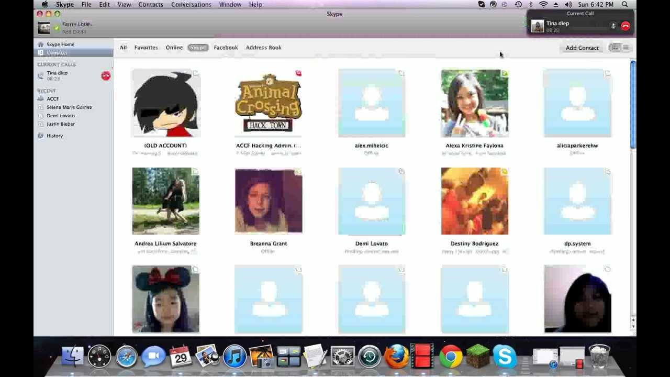Open System Preferences from the Dock
670x377 pixels.
[x=342, y=357]
